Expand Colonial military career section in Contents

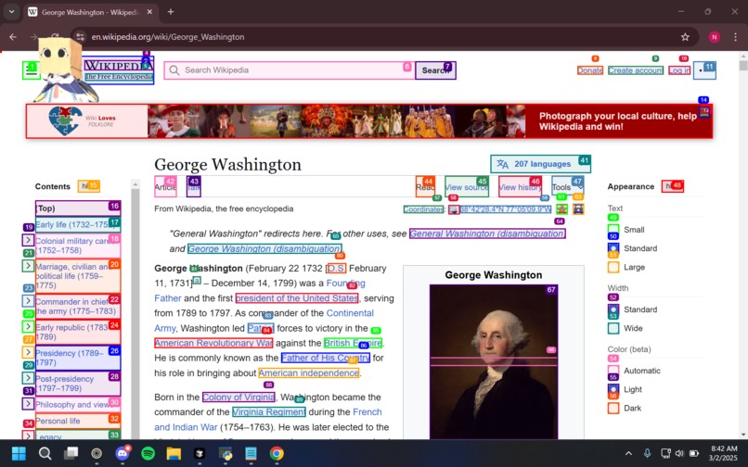pos(28,240)
